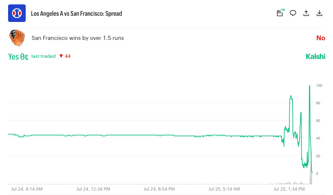
Task: Click the Yes 0¢ price label
Action: pyautogui.click(x=18, y=57)
